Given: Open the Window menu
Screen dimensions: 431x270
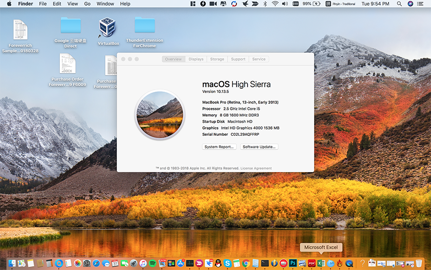Looking at the screenshot, I should [105, 4].
